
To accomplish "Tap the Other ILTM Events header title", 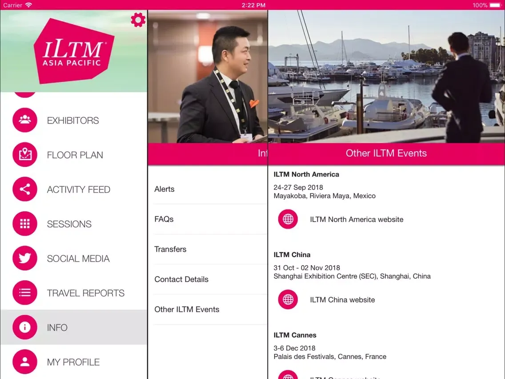I will [x=386, y=153].
